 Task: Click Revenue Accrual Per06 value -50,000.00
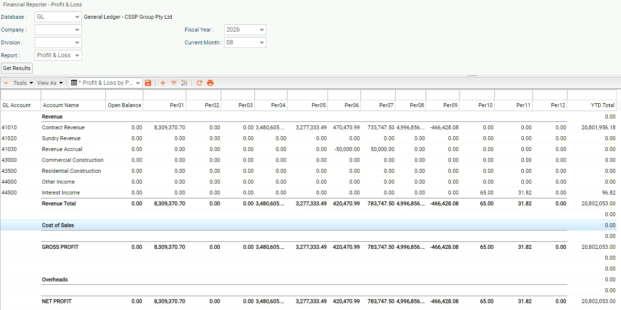pyautogui.click(x=347, y=149)
